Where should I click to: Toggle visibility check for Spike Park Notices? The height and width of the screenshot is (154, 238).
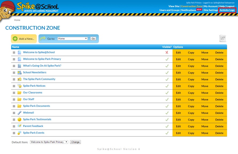[x=167, y=86]
